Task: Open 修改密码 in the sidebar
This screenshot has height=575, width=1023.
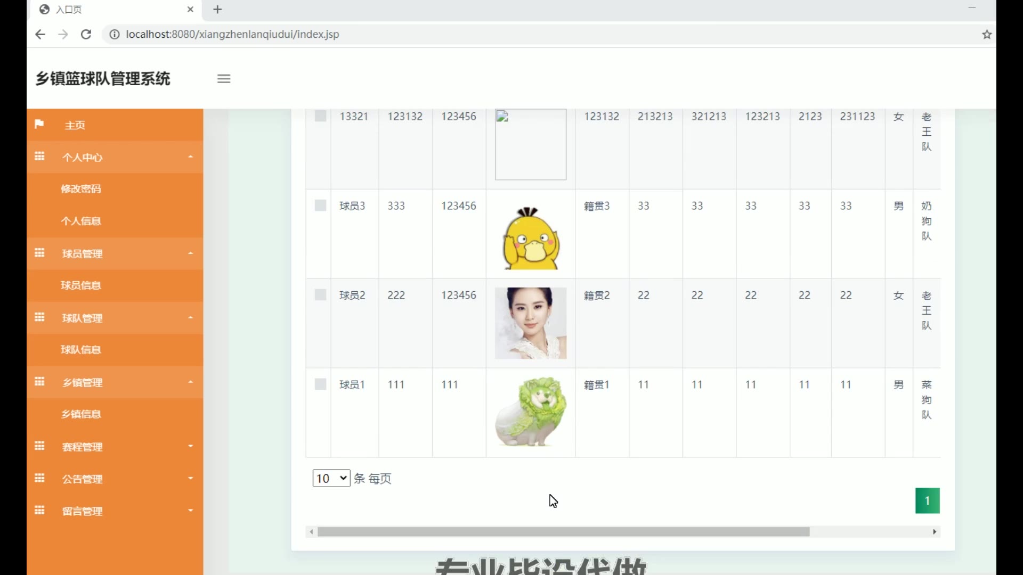Action: pyautogui.click(x=81, y=189)
